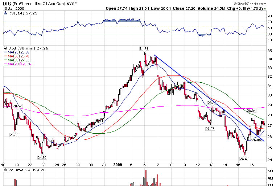This screenshot has height=186, width=280.
Task: Click the RSI(14) indicator legend icon
Action: (x=5, y=12)
